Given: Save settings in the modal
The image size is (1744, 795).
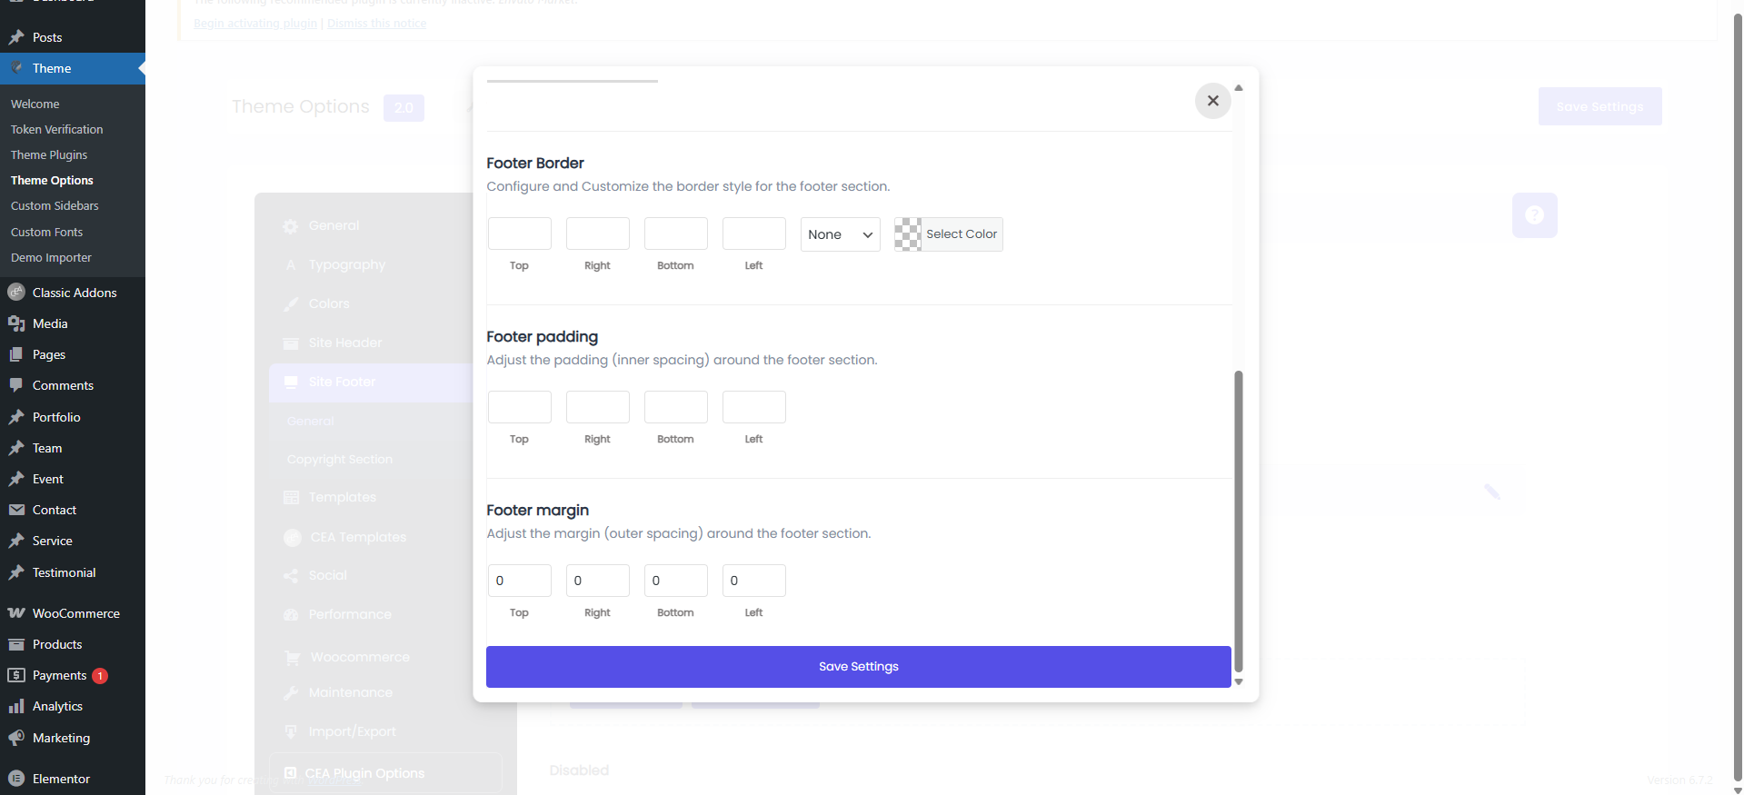Looking at the screenshot, I should click(x=859, y=667).
